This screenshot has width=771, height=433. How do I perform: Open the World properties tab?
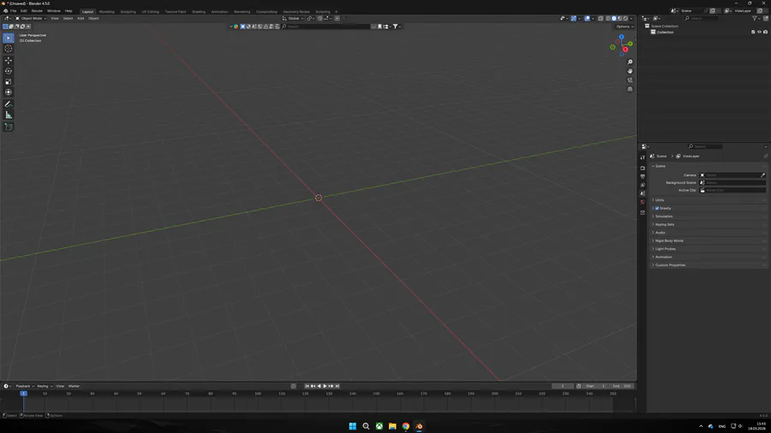(642, 202)
